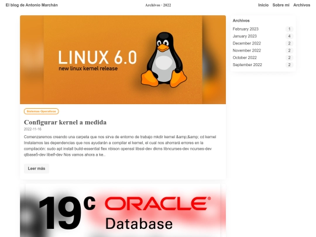Click the count badge 2 for December 2022

click(289, 43)
